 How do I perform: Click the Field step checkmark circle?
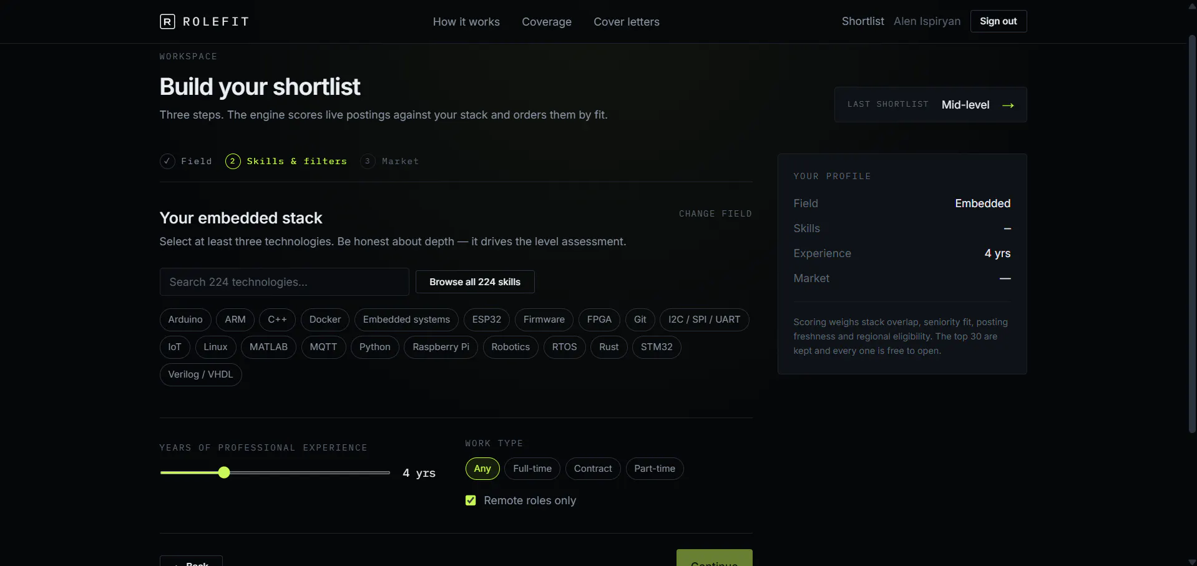(167, 162)
